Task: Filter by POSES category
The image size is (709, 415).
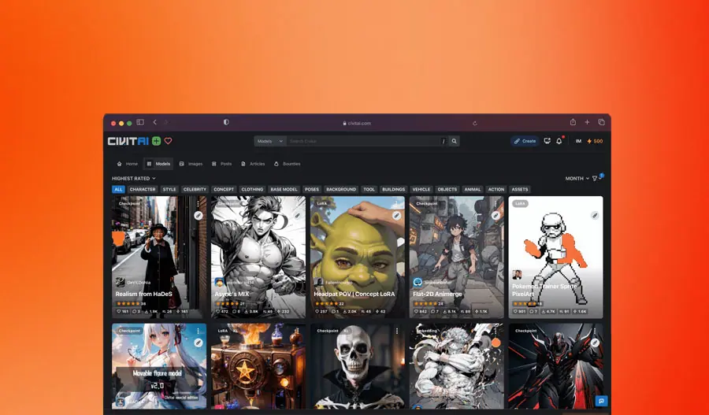Action: coord(311,190)
